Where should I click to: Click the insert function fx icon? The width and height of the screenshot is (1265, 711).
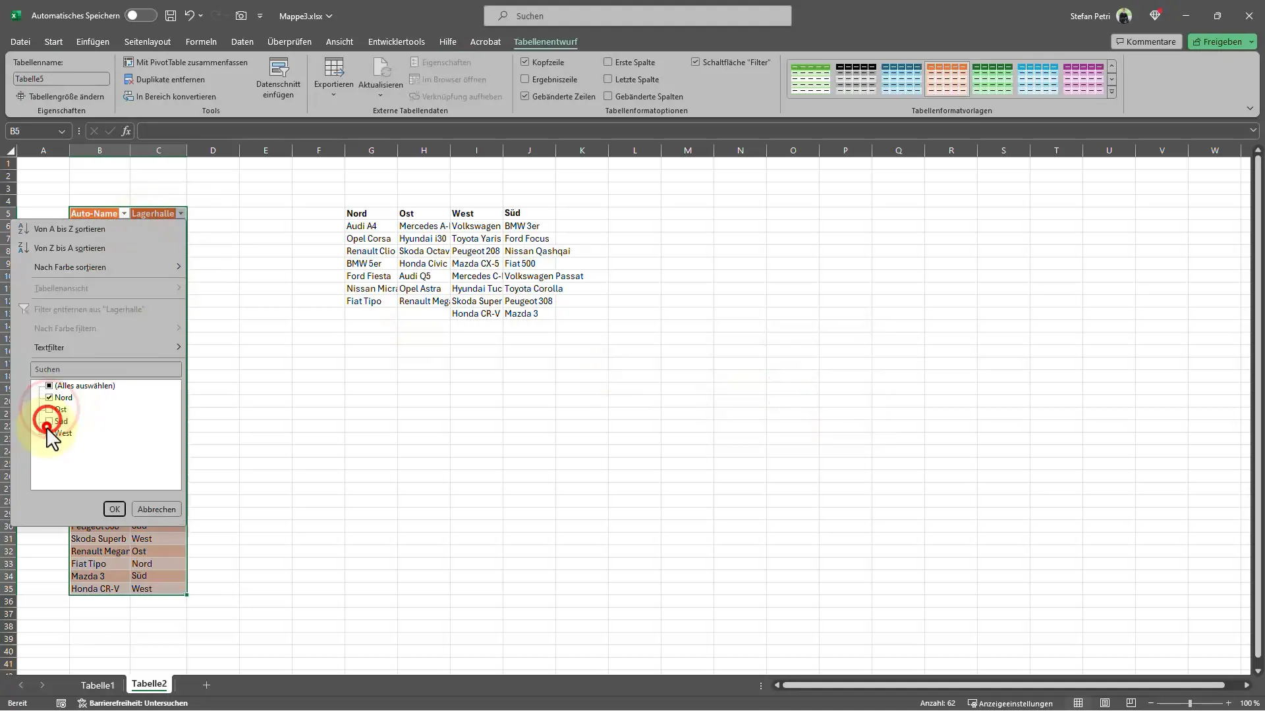tap(126, 131)
